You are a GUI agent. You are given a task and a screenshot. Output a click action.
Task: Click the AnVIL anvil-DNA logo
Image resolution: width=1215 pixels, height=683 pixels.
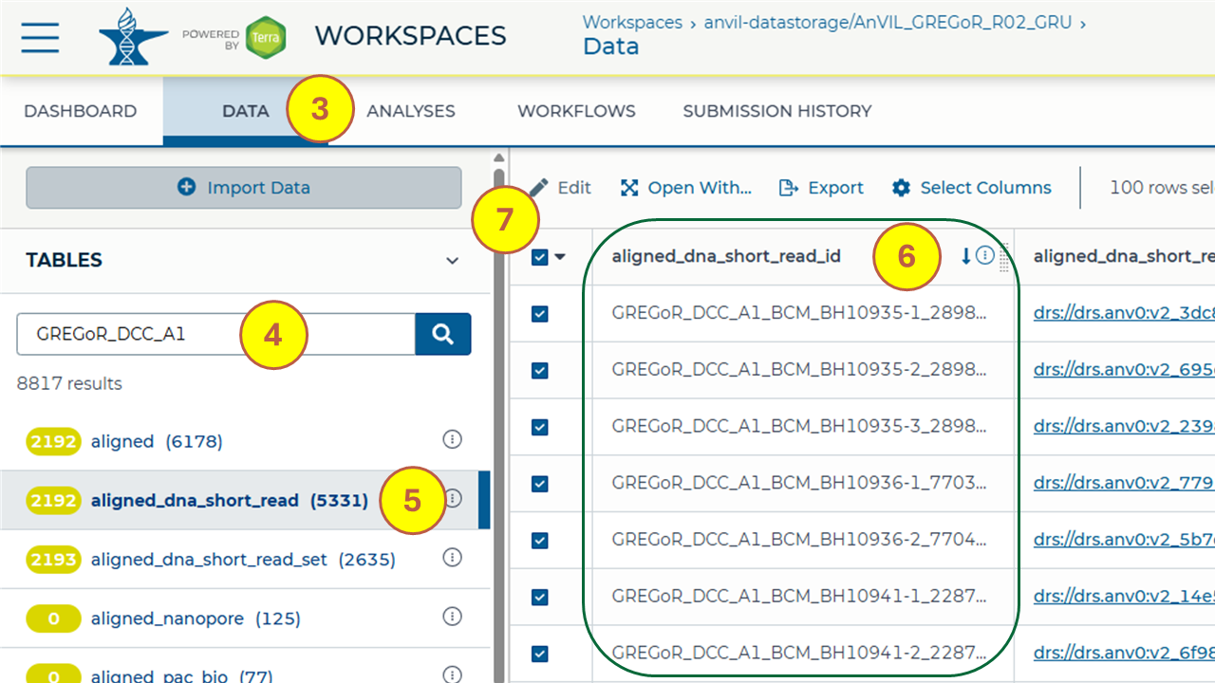coord(134,36)
